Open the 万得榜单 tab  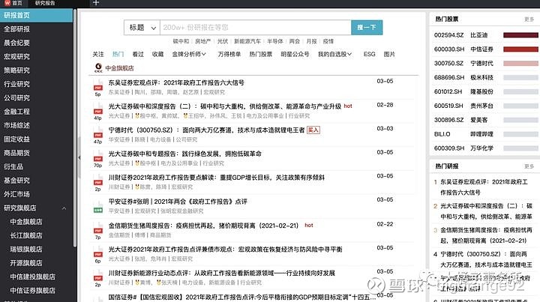tap(229, 54)
